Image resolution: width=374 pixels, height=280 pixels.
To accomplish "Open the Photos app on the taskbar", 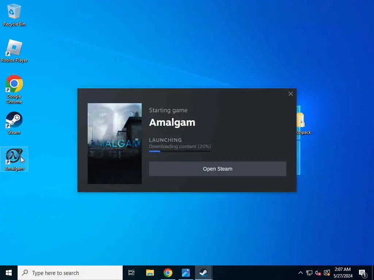I will (186, 273).
